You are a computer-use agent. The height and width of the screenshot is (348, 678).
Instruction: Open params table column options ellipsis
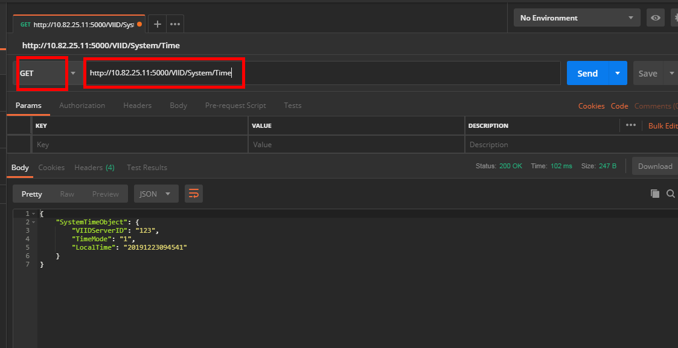coord(631,125)
